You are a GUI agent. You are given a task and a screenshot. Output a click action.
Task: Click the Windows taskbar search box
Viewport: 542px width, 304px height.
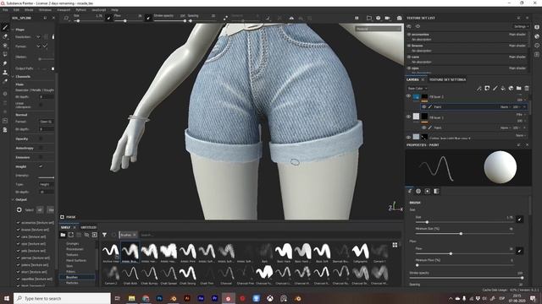(62, 298)
